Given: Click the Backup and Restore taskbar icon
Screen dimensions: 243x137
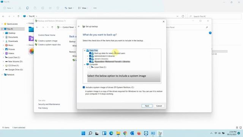Looking at the screenshot, I should [x=160, y=133].
